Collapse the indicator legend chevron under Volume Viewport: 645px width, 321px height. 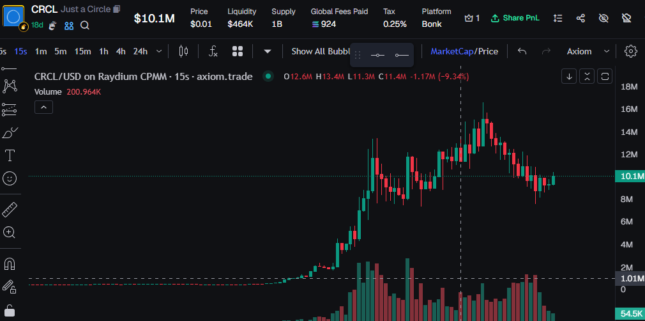(43, 107)
